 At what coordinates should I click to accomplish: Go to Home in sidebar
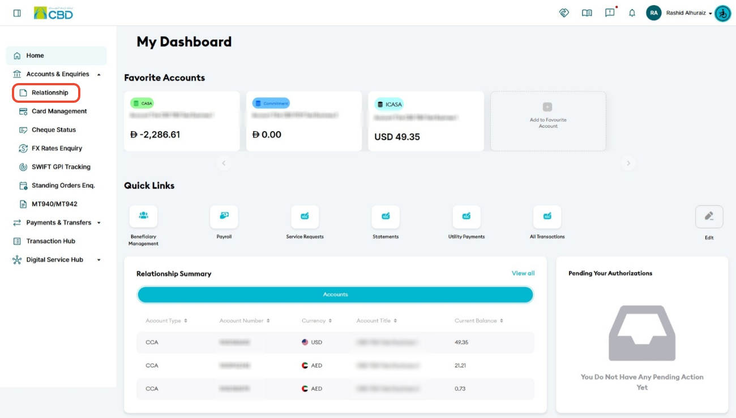click(57, 55)
